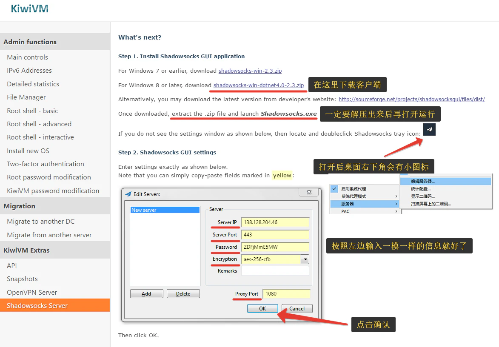Screen dimensions: 499x347
Task: Close the Edit Servers dialog
Action: pyautogui.click(x=309, y=192)
